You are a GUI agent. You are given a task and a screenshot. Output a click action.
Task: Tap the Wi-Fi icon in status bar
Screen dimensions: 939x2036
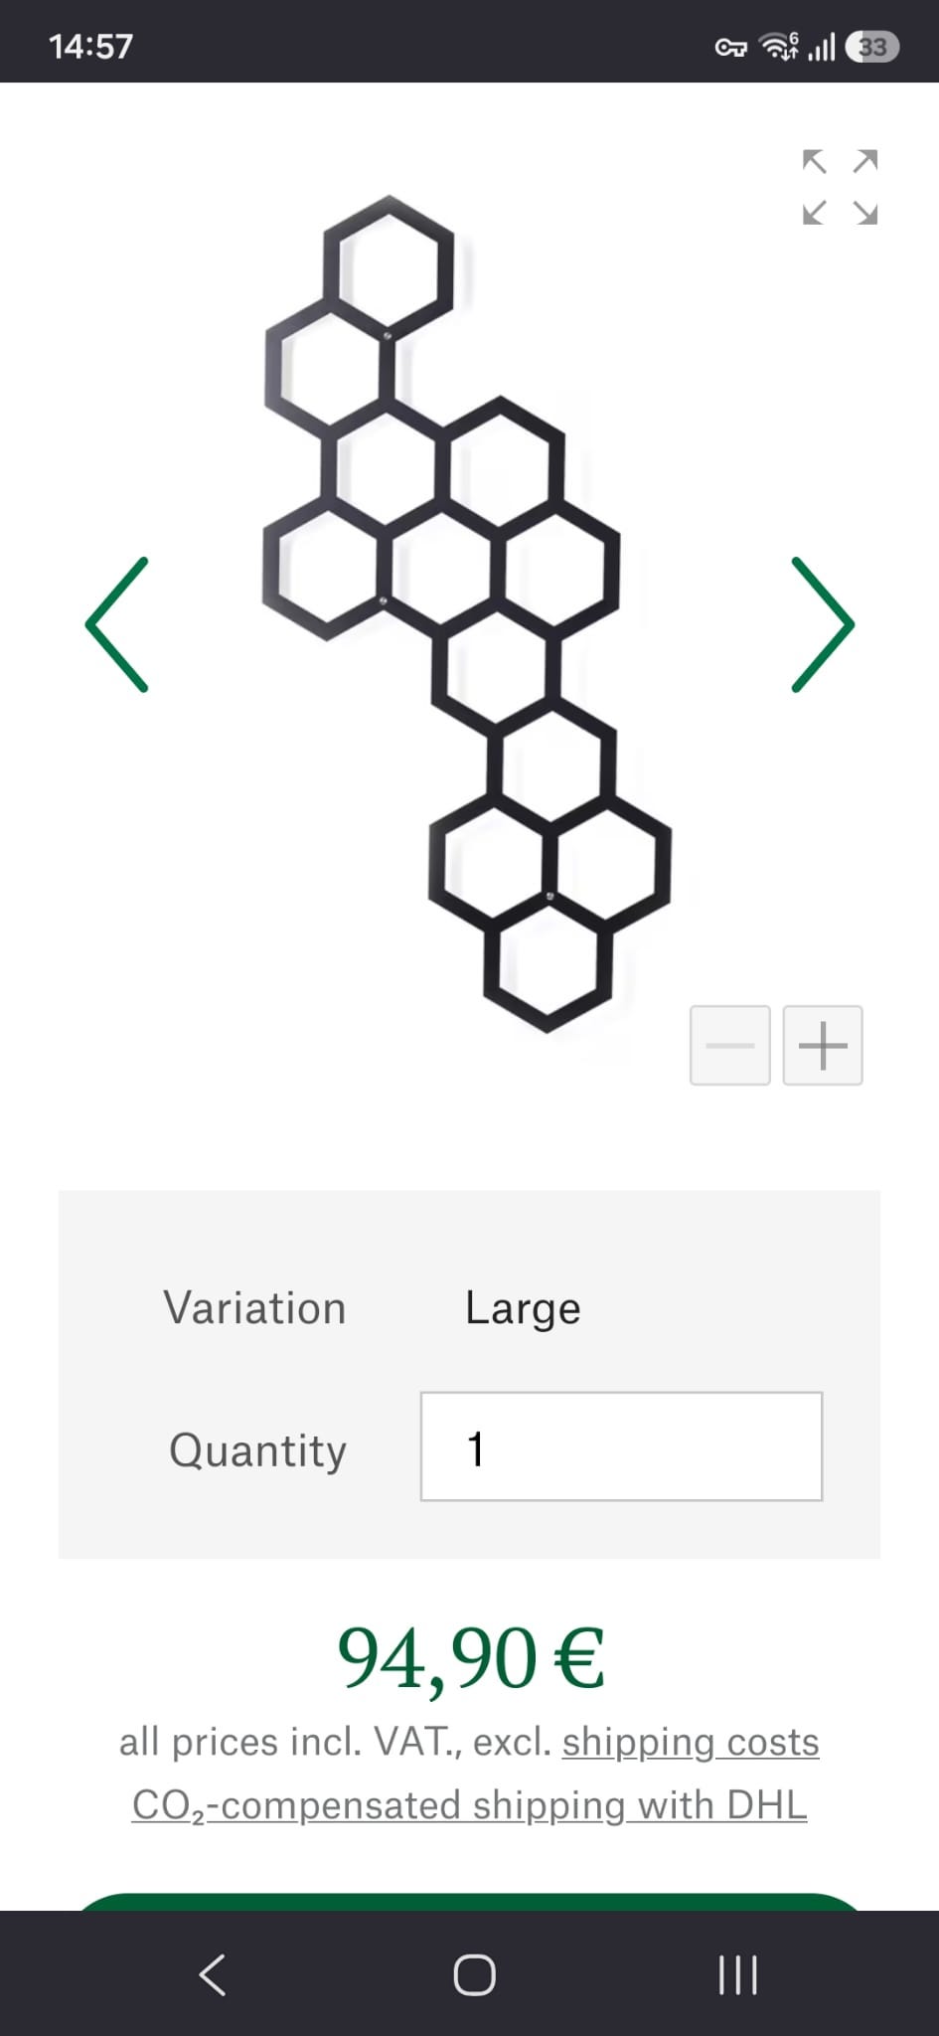tap(779, 46)
